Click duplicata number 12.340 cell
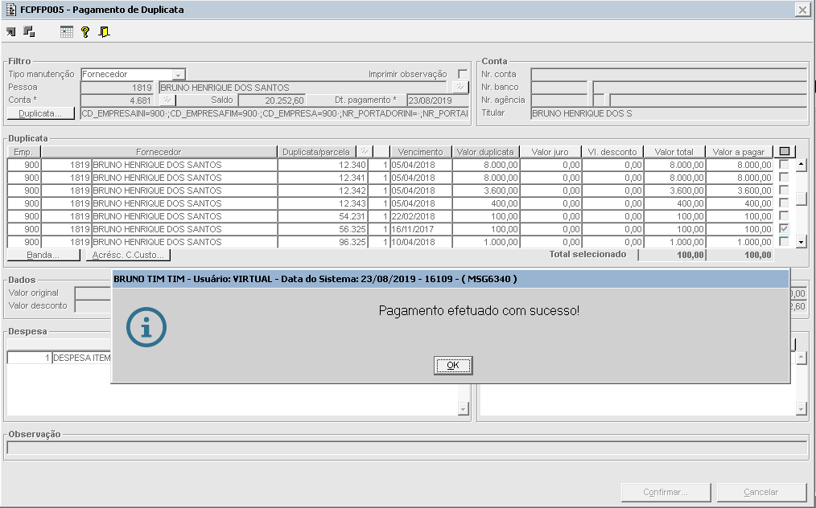 pyautogui.click(x=323, y=165)
